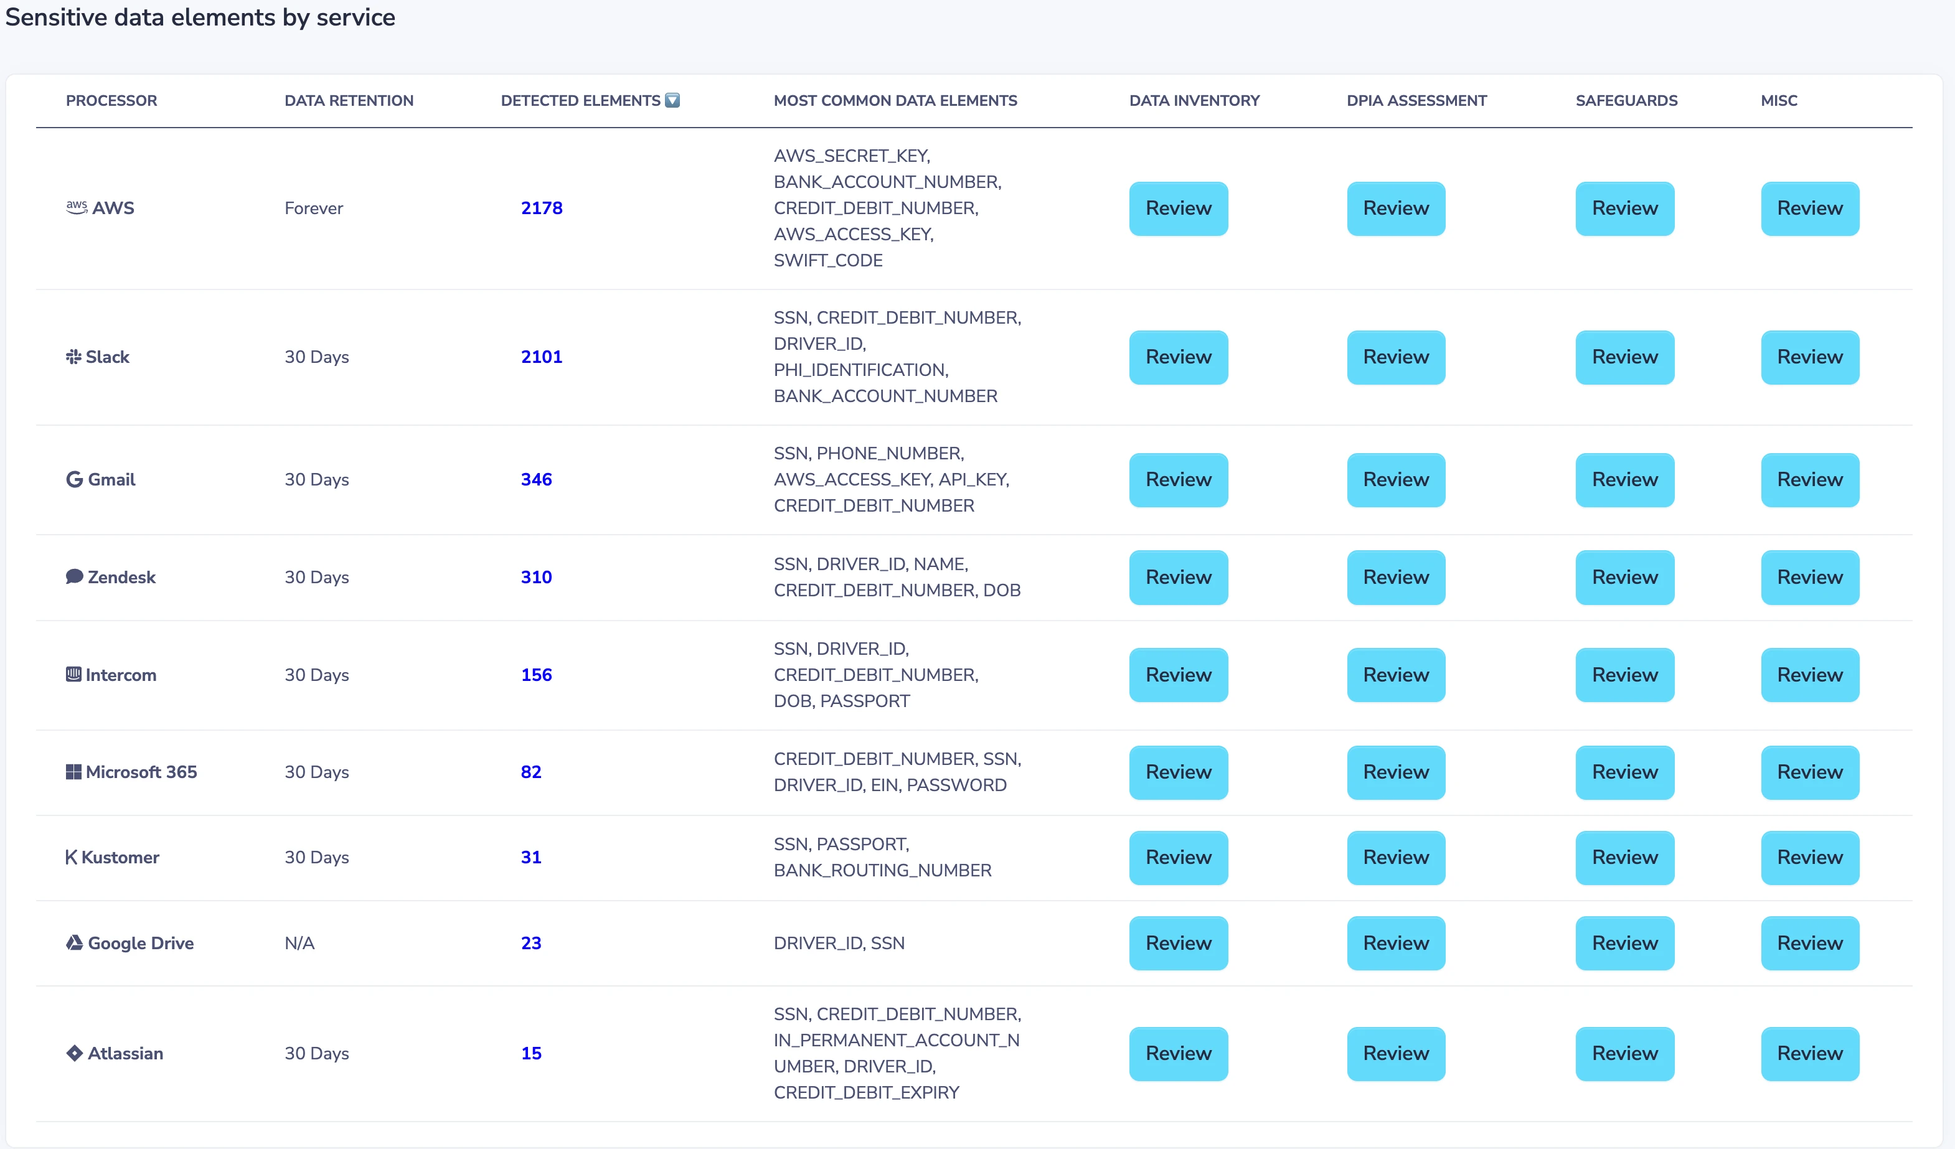
Task: Review Kustomer DPIA assessment
Action: coord(1396,858)
